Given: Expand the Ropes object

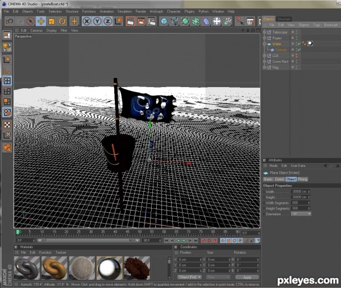Looking at the screenshot, I should coord(265,38).
